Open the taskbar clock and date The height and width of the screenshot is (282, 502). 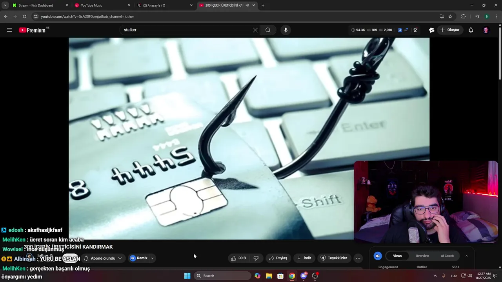pyautogui.click(x=484, y=276)
